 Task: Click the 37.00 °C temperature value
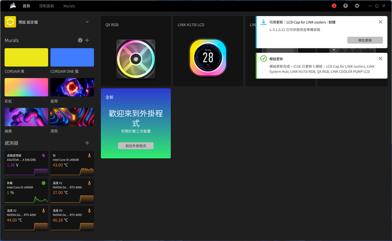[x=60, y=193]
